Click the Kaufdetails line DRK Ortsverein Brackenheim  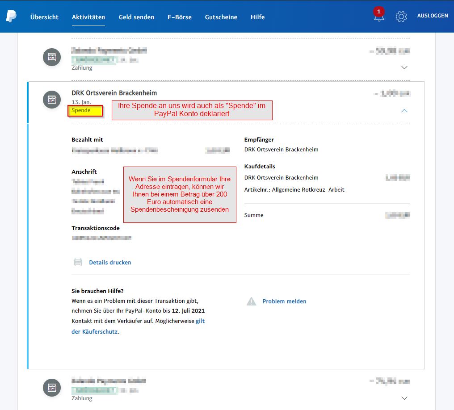coord(281,178)
